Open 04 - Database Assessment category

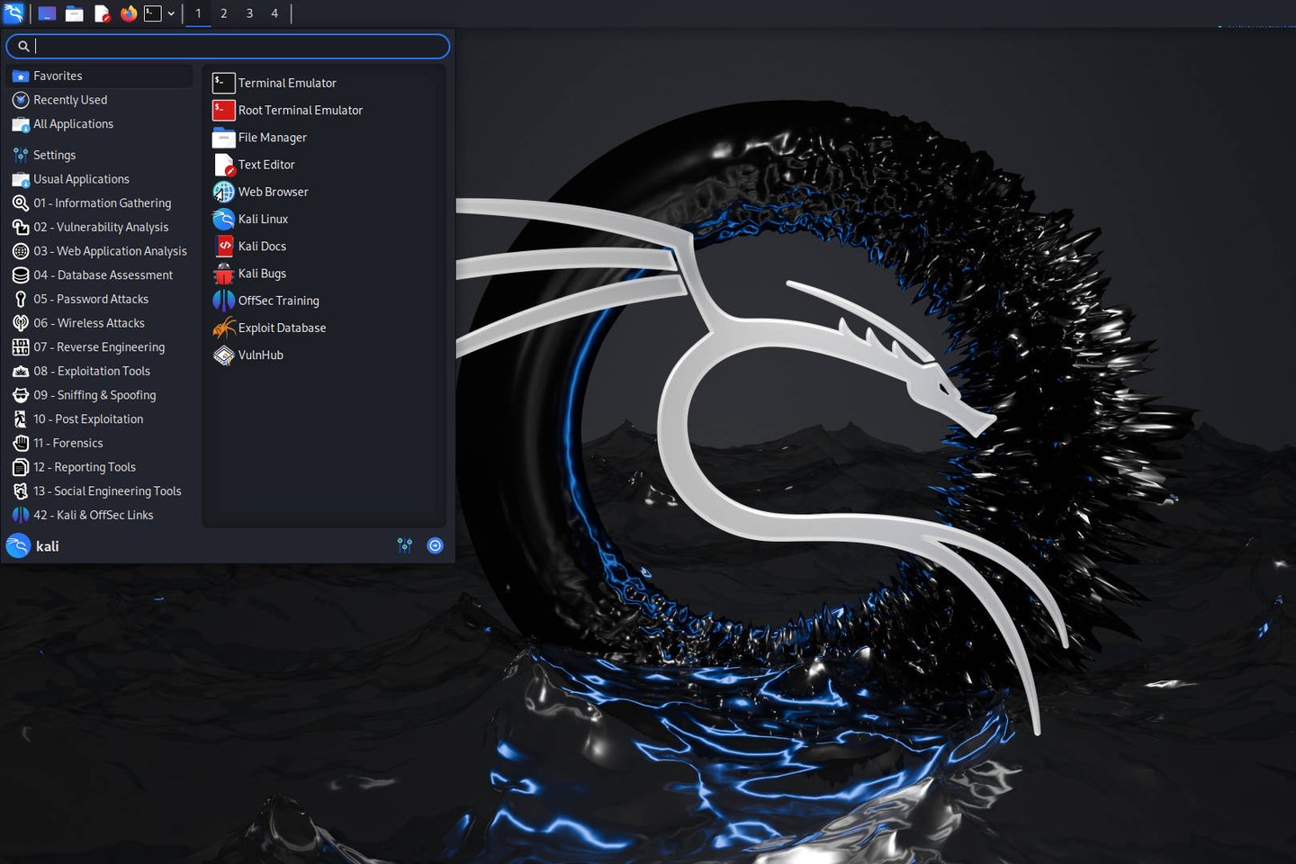point(99,275)
